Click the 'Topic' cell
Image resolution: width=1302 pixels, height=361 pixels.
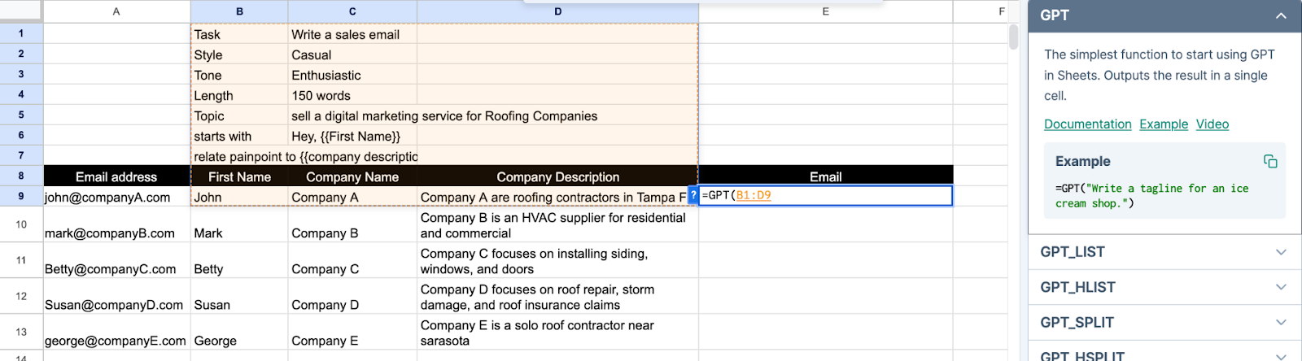pyautogui.click(x=239, y=115)
